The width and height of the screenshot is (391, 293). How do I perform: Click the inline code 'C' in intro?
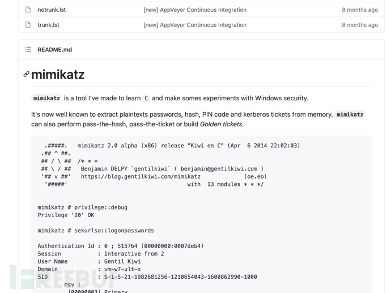[x=146, y=98]
